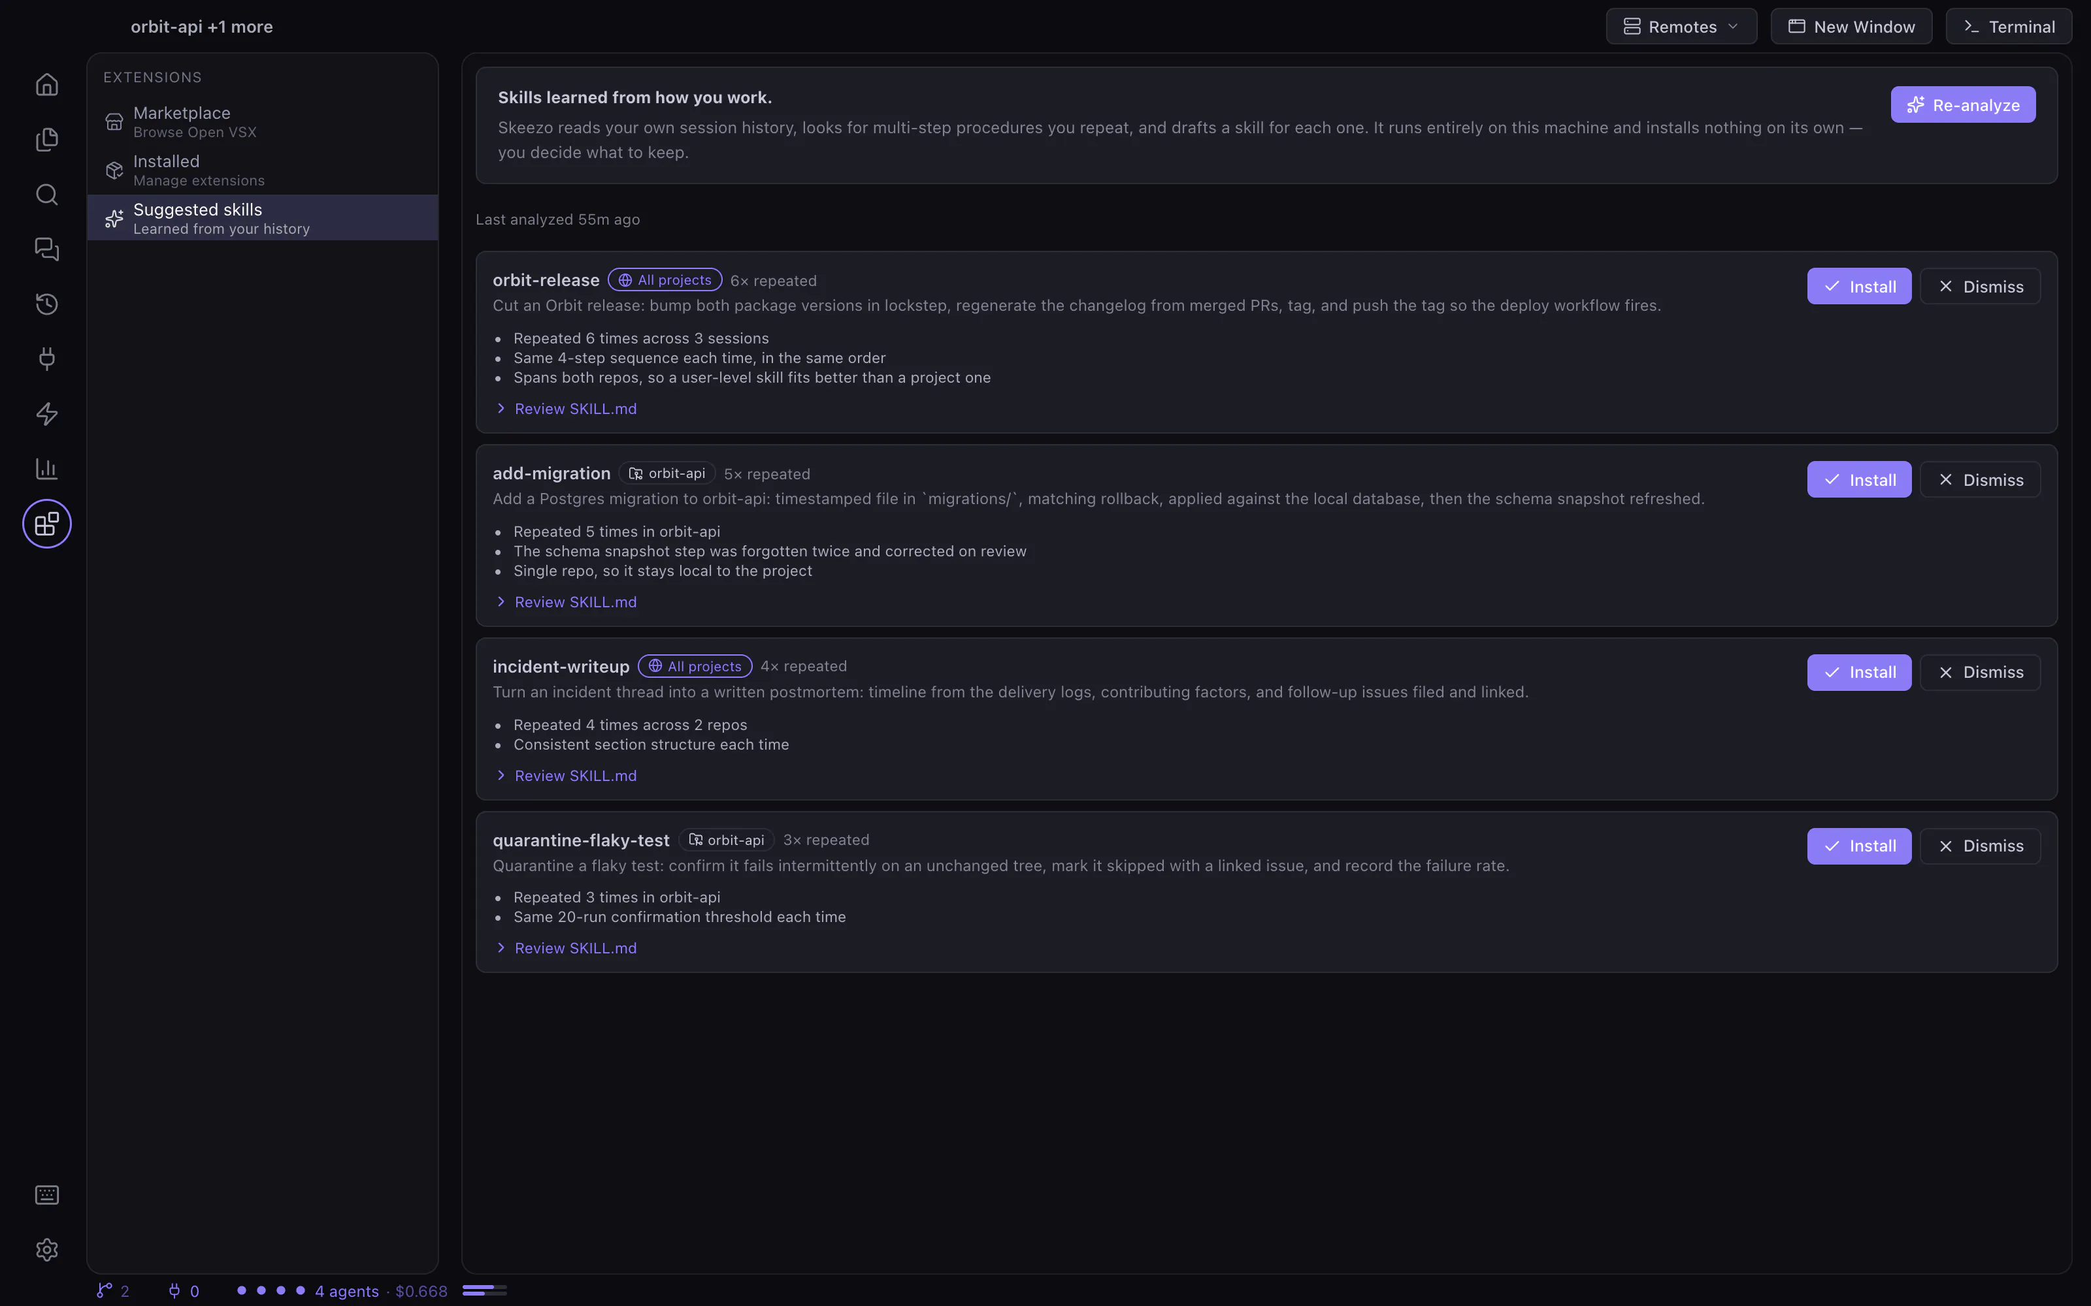This screenshot has height=1306, width=2091.
Task: Click the orbit-release skill name
Action: 546,280
